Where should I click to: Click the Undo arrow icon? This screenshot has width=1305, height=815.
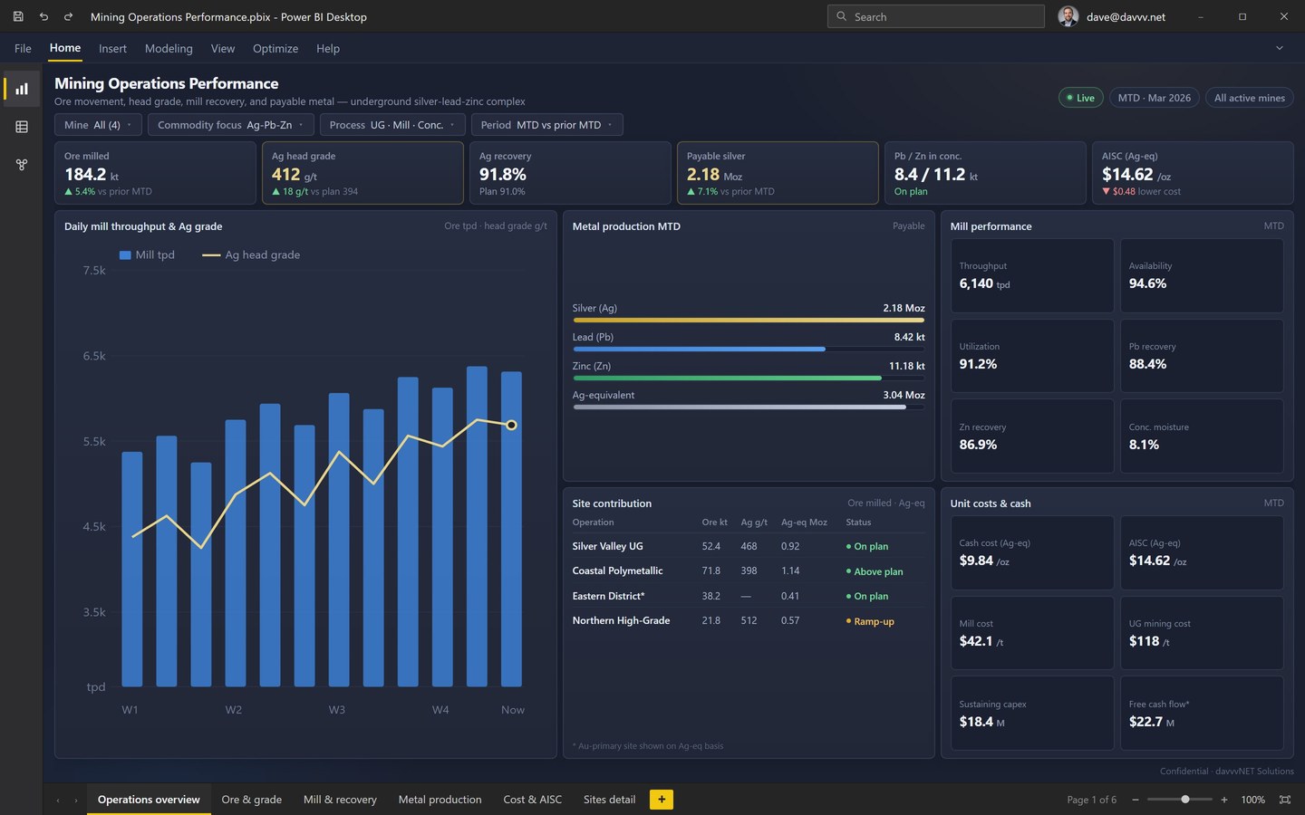(43, 16)
